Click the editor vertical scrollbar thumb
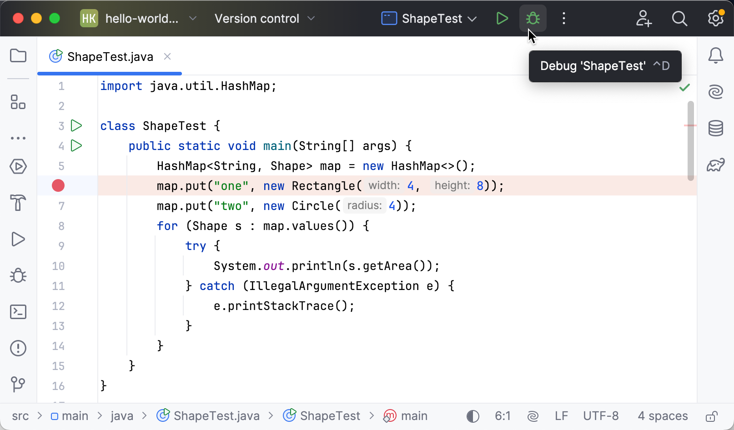 point(690,141)
